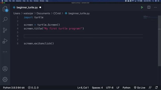This screenshot has width=161, height=90.
Task: Open the Run and Debug view
Action: [5, 41]
